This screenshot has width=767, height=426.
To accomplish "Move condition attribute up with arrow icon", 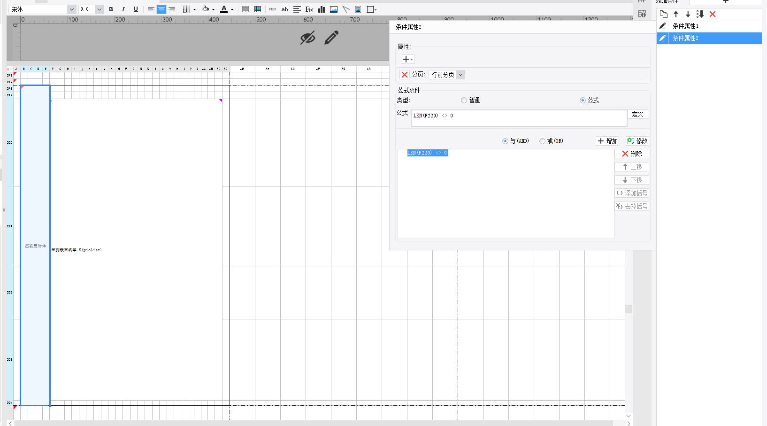I will (x=676, y=14).
